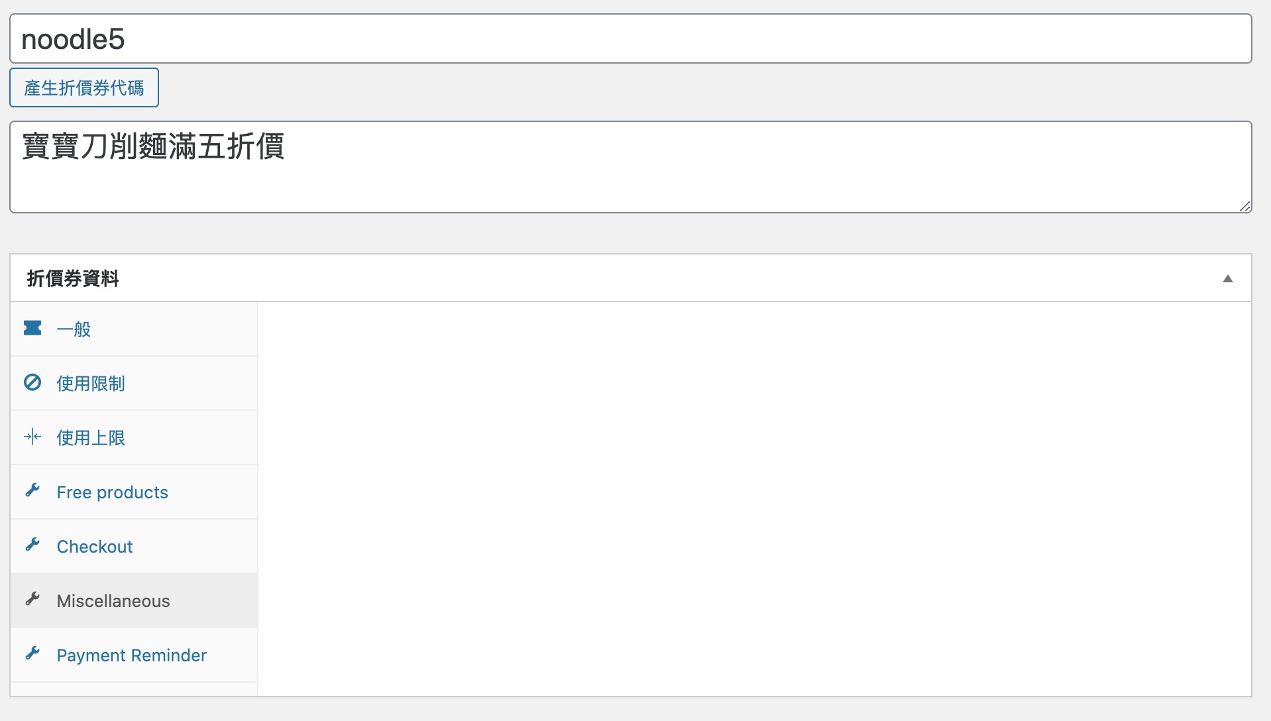Image resolution: width=1271 pixels, height=721 pixels.
Task: Collapse the 折價券資料 panel with the triangle
Action: click(1227, 278)
